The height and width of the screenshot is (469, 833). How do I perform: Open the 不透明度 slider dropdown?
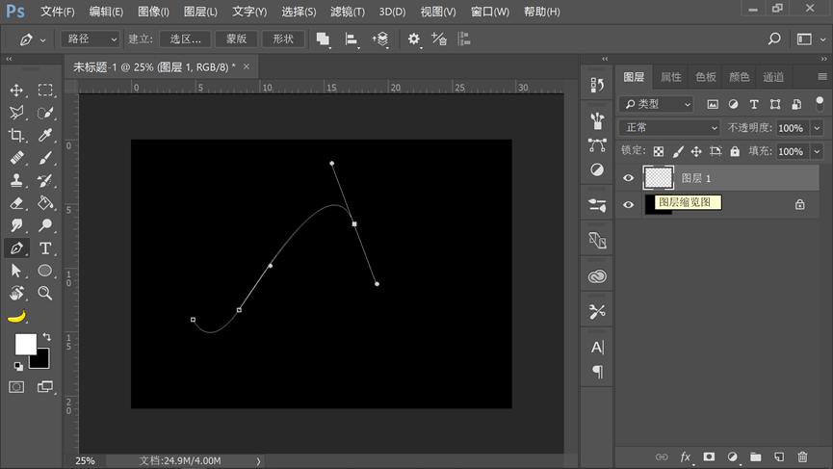point(817,128)
